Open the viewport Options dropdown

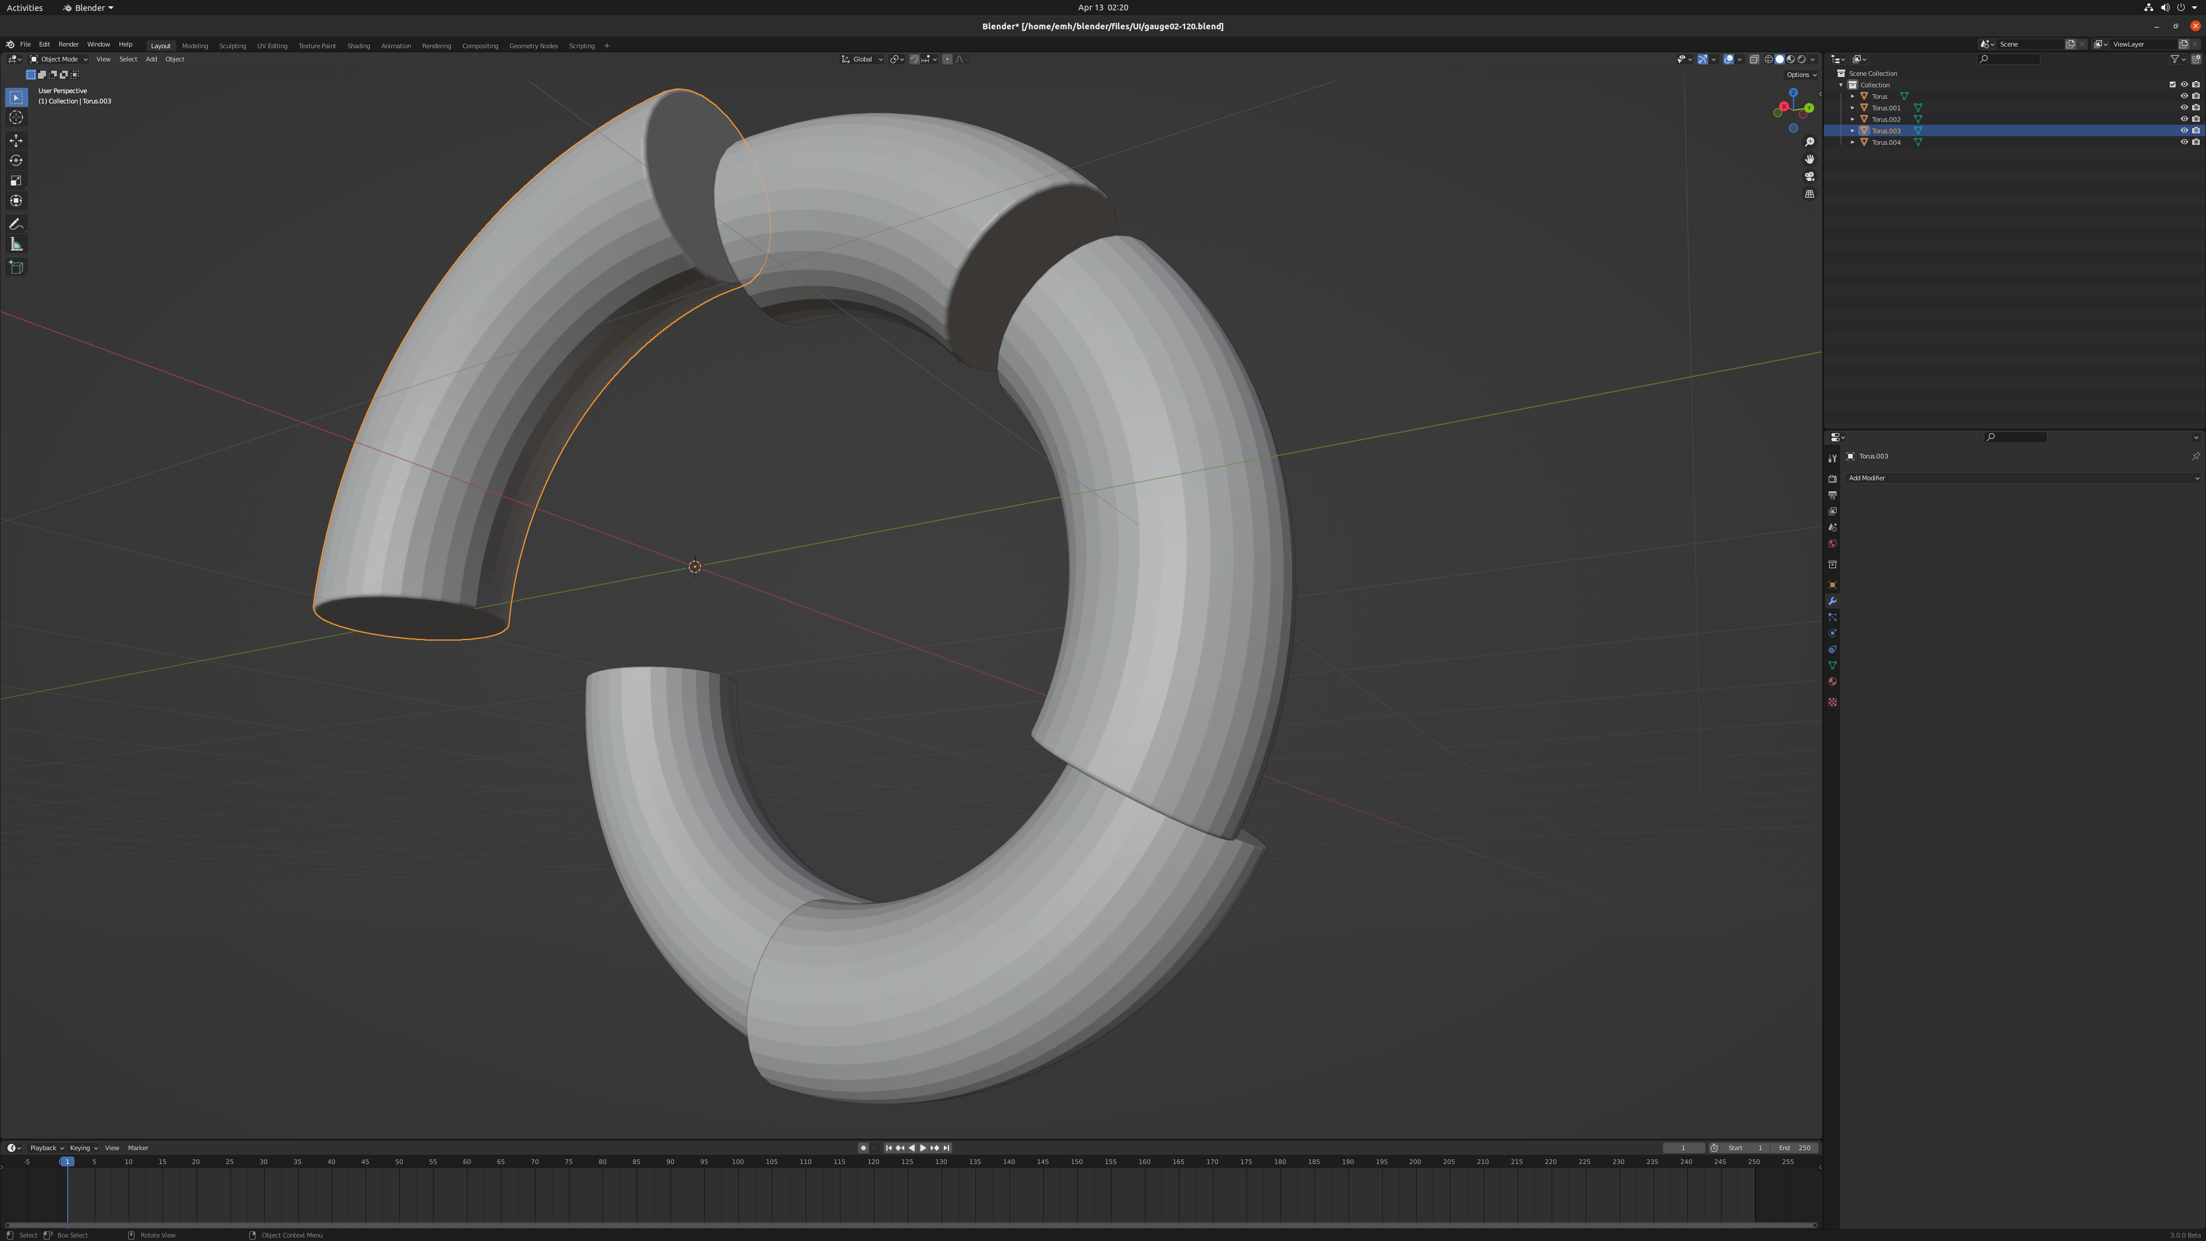click(1801, 75)
